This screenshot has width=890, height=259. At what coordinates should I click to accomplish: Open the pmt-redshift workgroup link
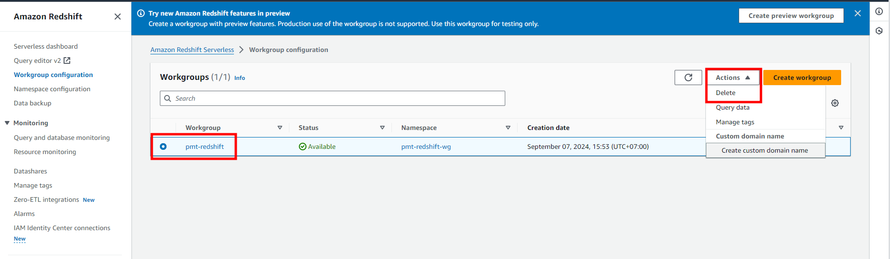[204, 147]
